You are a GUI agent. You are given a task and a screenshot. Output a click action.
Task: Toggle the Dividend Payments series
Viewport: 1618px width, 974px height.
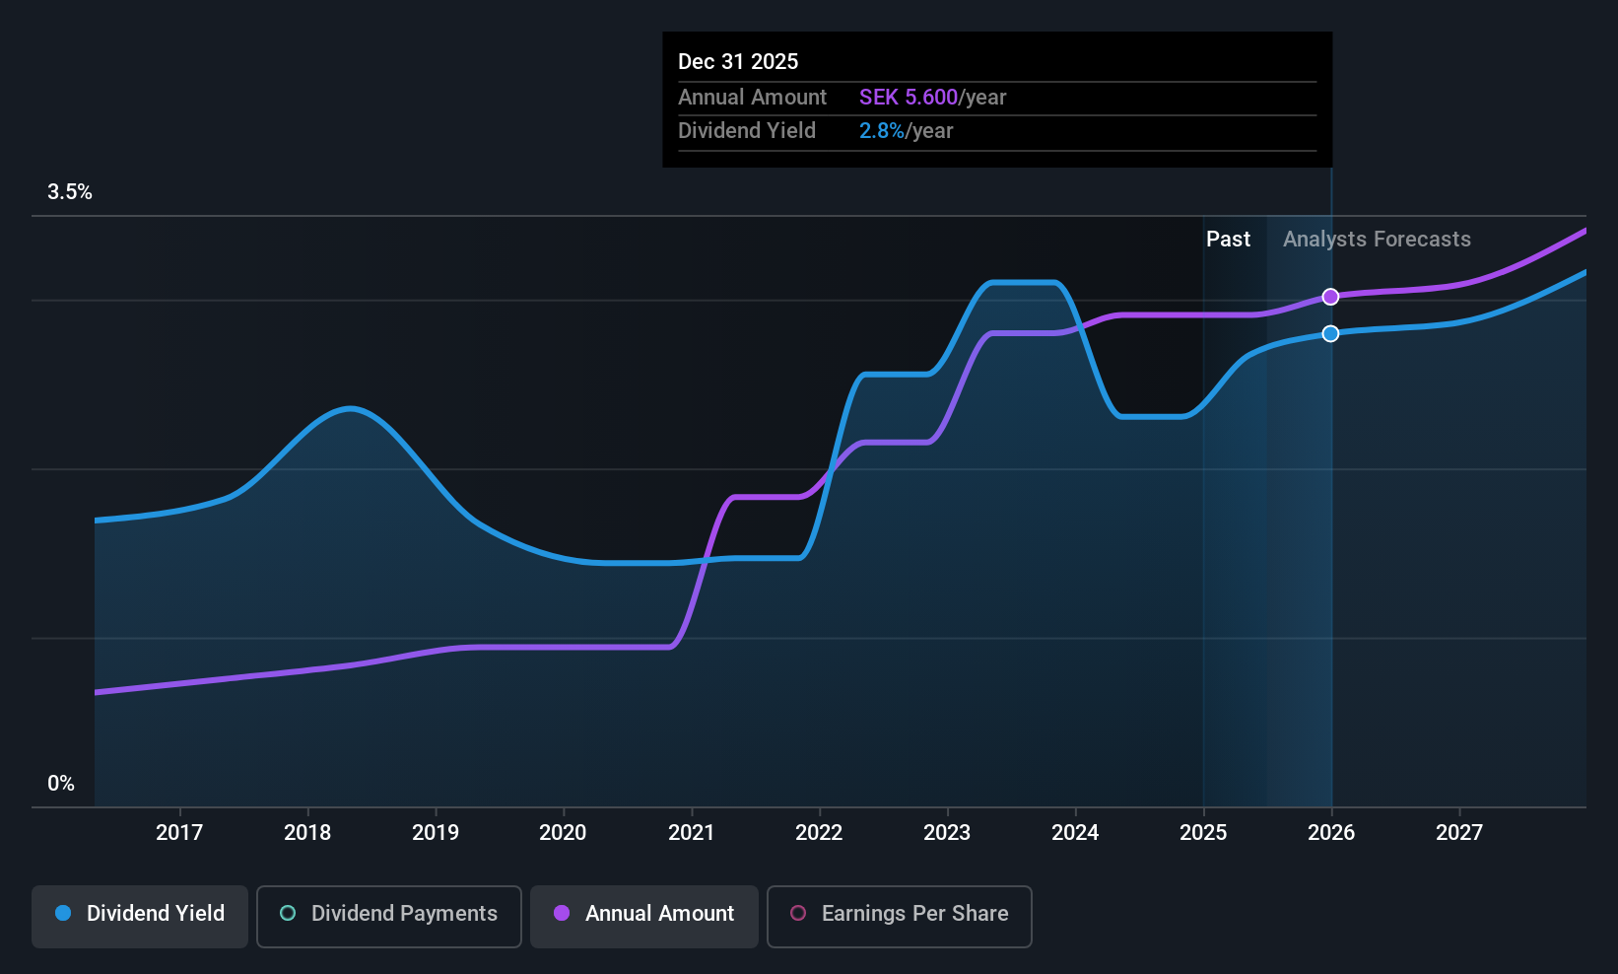[x=389, y=916]
